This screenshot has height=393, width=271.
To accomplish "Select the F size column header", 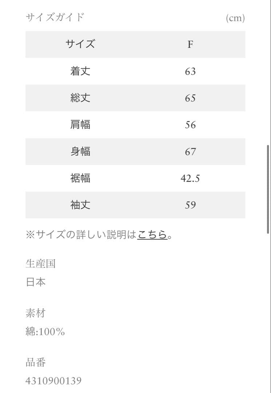I will click(190, 45).
